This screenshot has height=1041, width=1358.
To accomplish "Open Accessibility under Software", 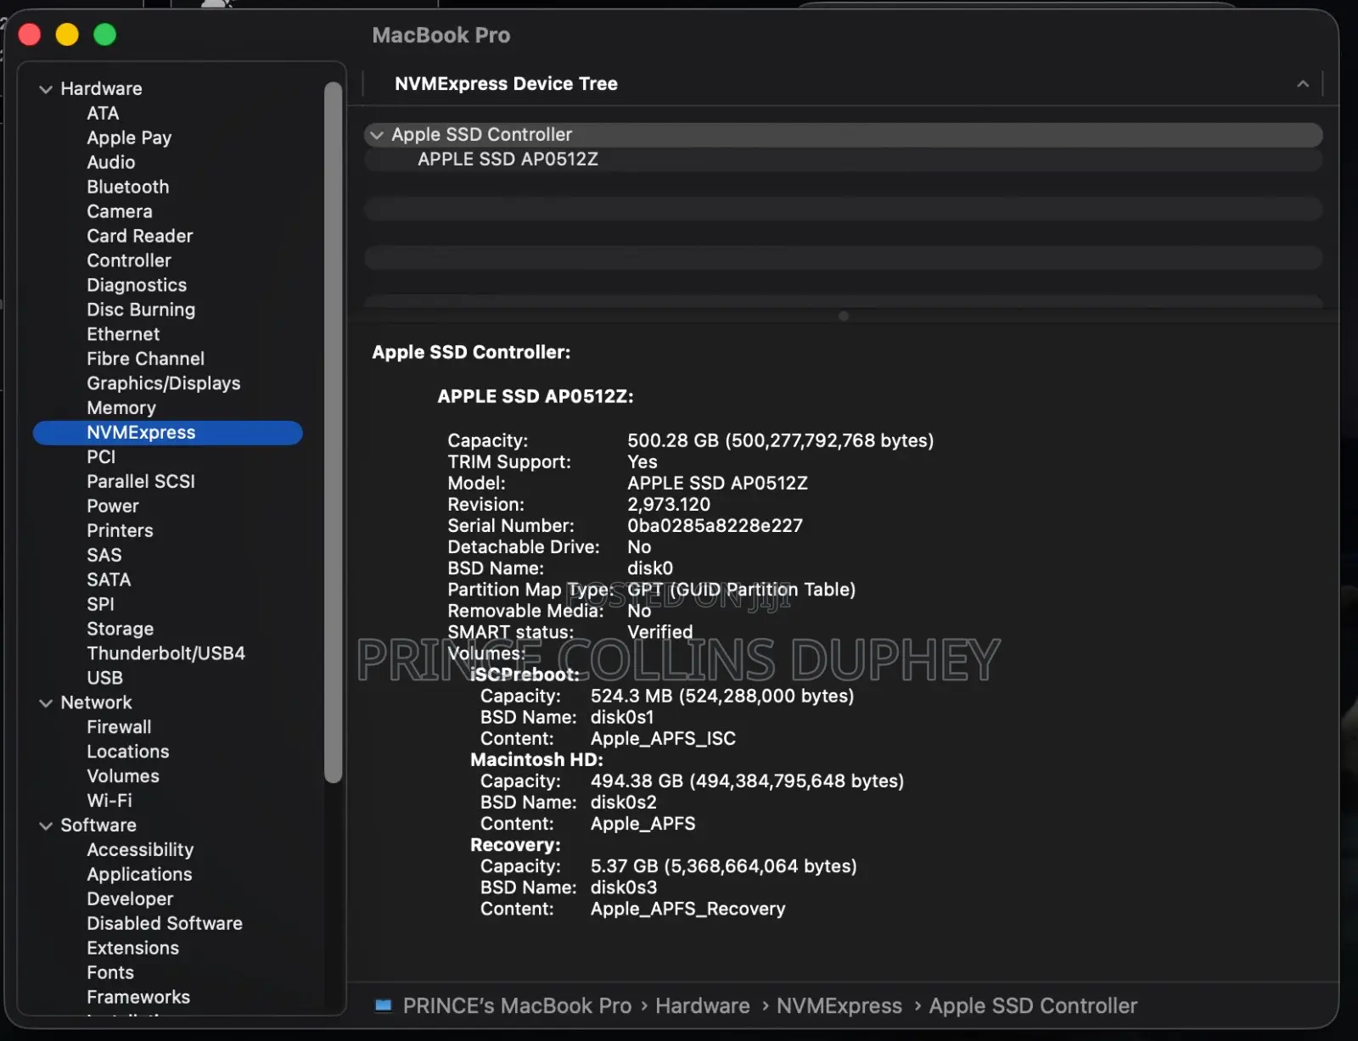I will tap(140, 851).
